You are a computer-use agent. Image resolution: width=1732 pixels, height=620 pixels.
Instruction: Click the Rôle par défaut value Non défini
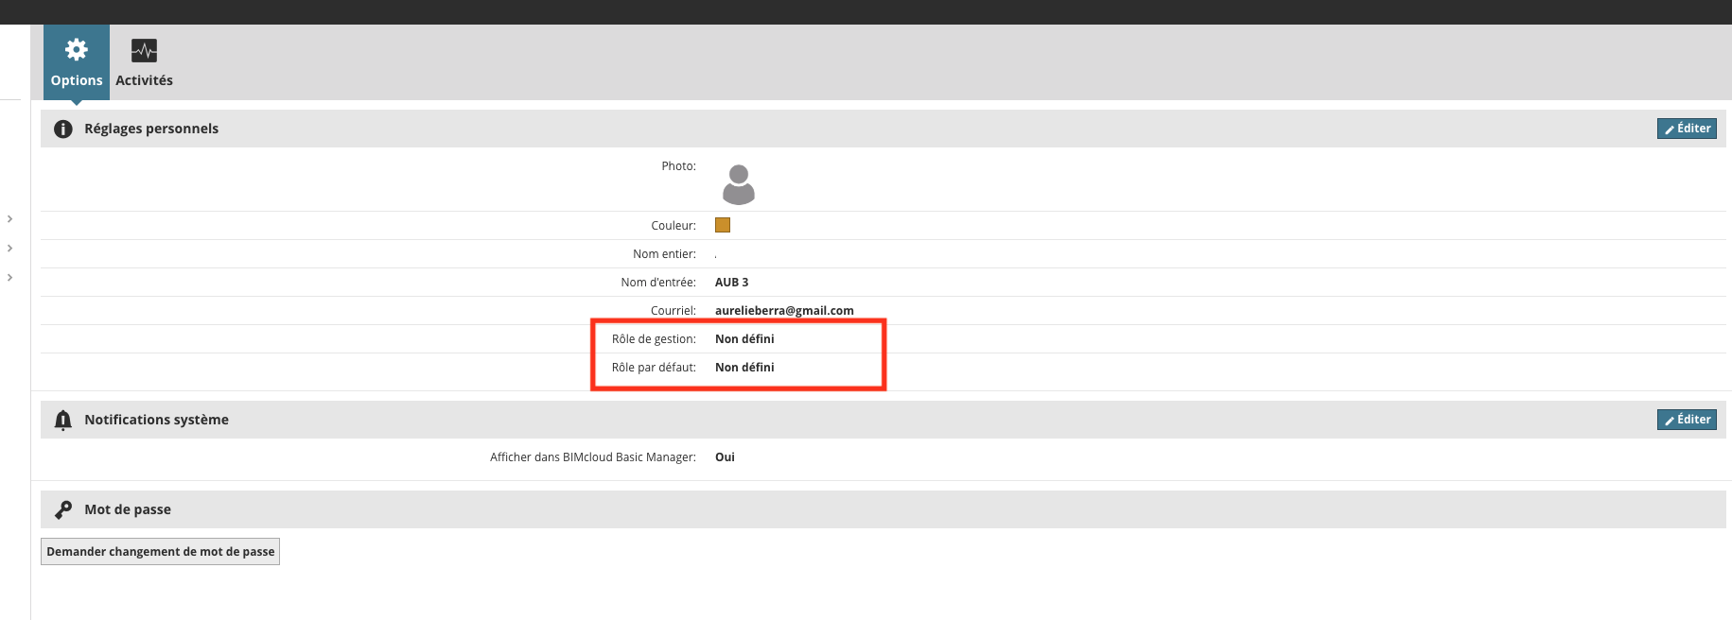tap(744, 368)
